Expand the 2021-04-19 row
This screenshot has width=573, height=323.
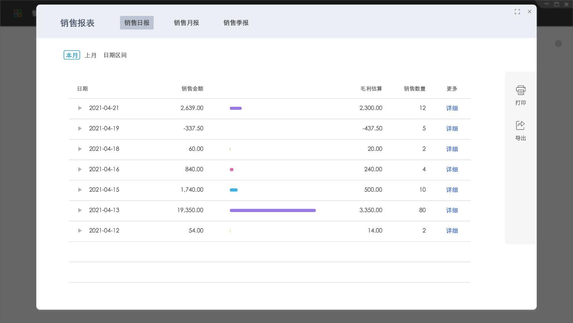pos(80,129)
